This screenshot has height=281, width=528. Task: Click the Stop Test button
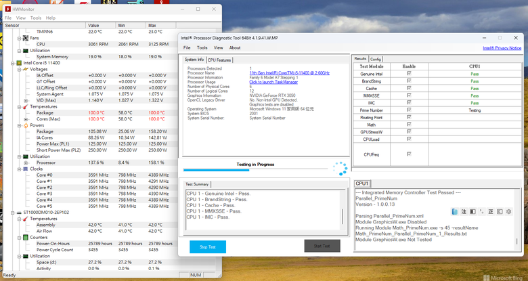(208, 246)
